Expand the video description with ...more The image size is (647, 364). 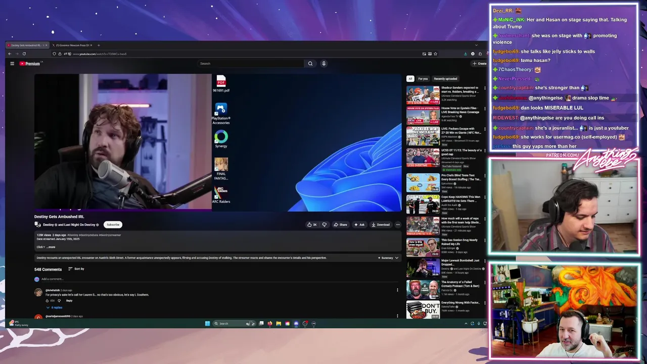click(51, 247)
